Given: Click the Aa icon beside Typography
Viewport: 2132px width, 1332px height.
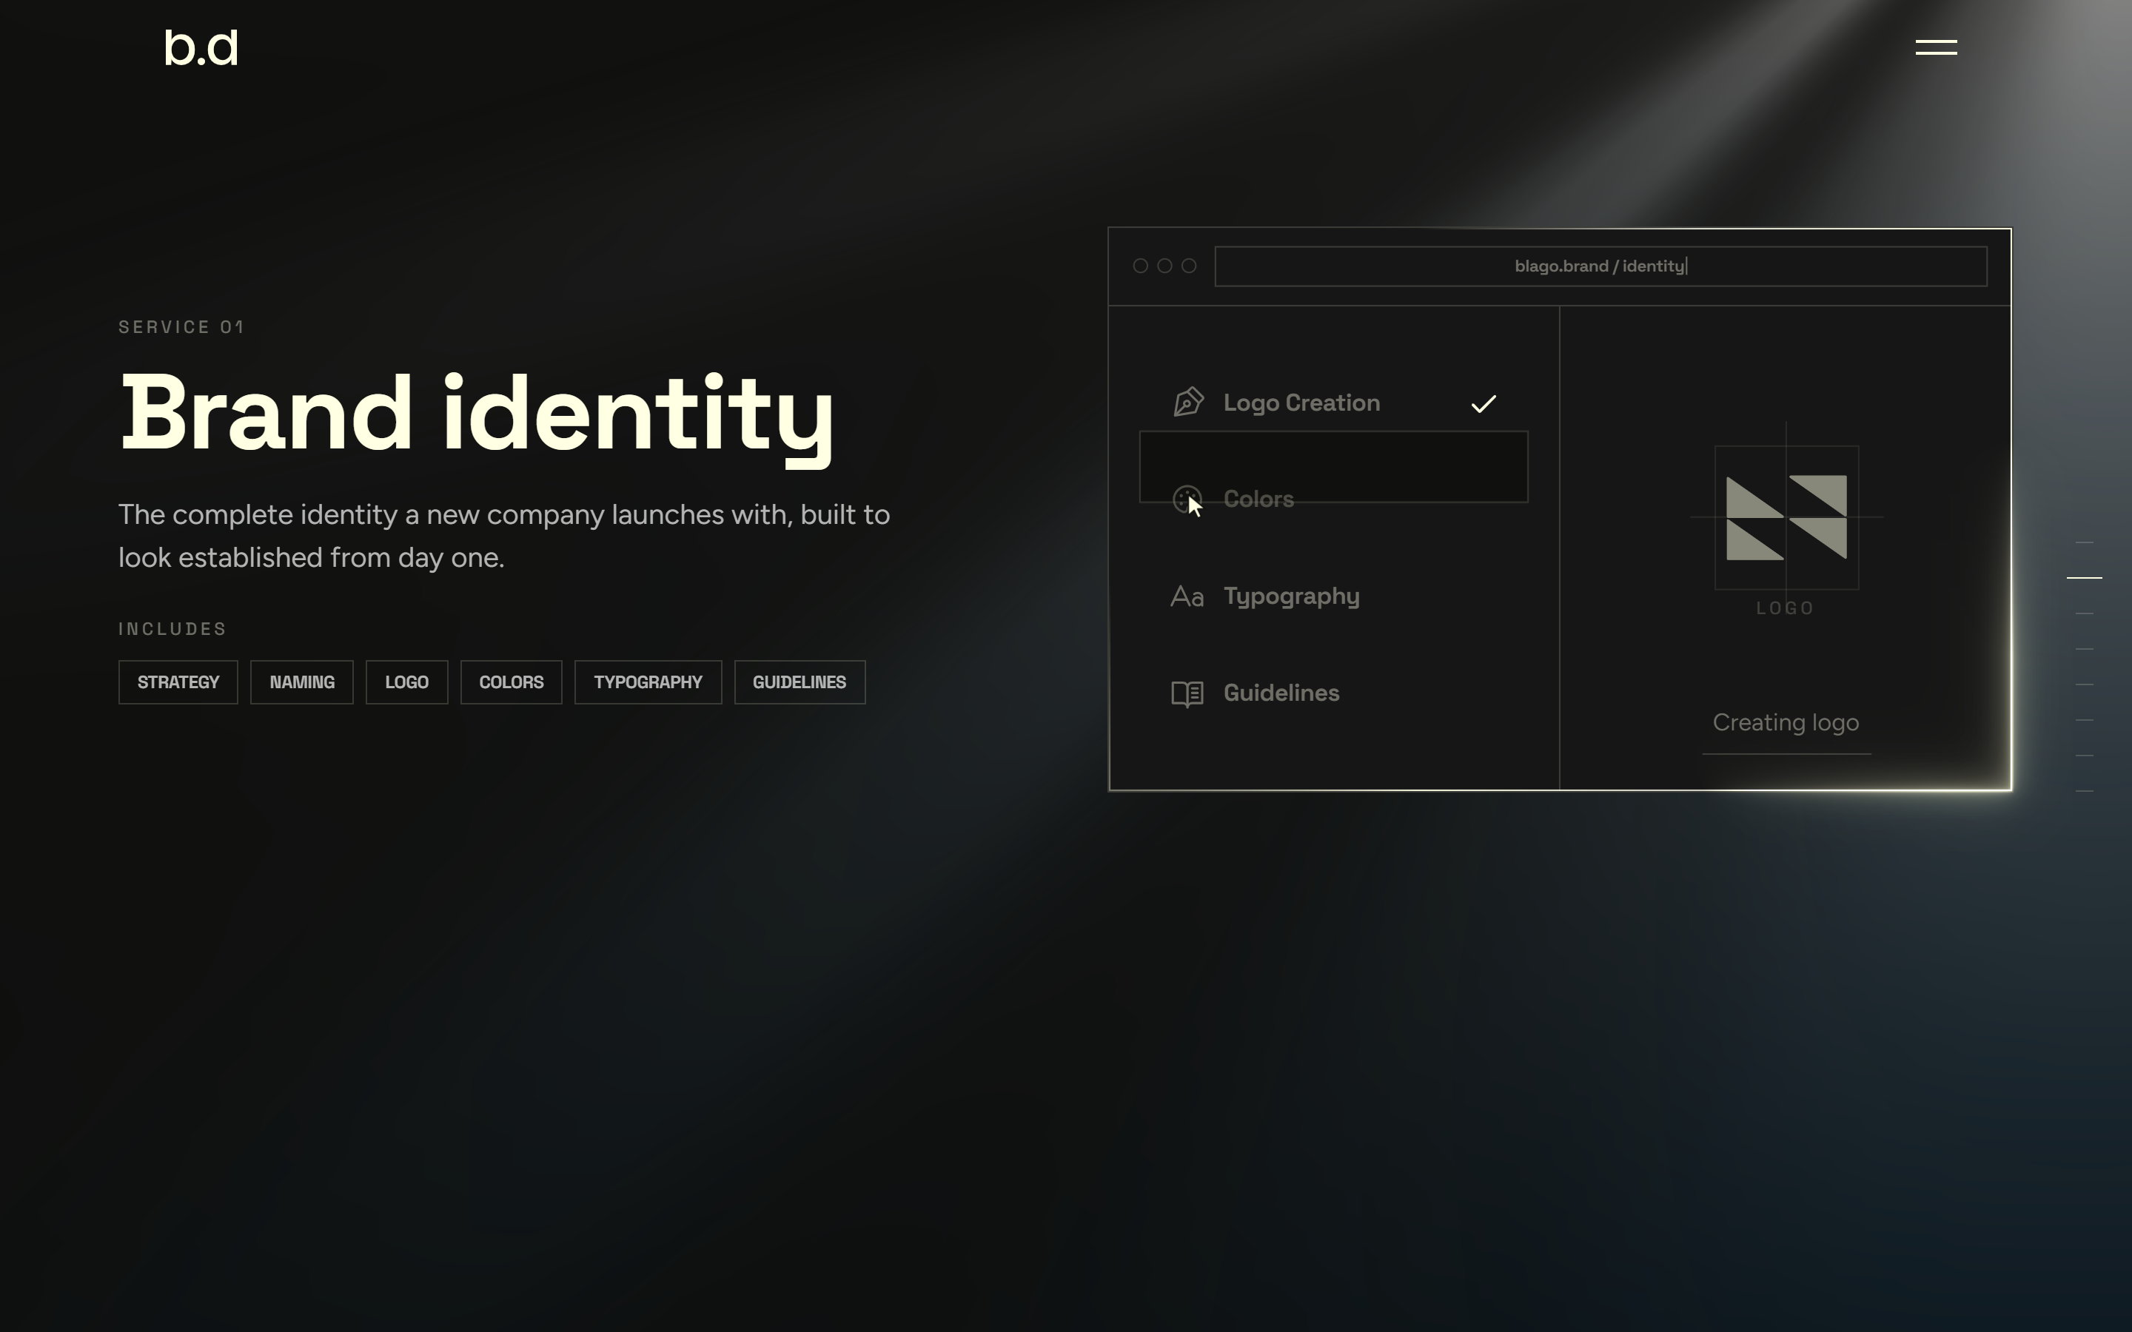Looking at the screenshot, I should click(x=1187, y=596).
